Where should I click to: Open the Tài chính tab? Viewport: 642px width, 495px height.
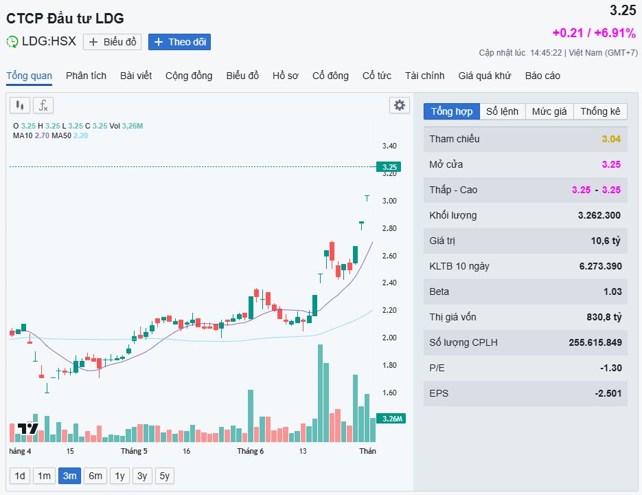click(424, 76)
